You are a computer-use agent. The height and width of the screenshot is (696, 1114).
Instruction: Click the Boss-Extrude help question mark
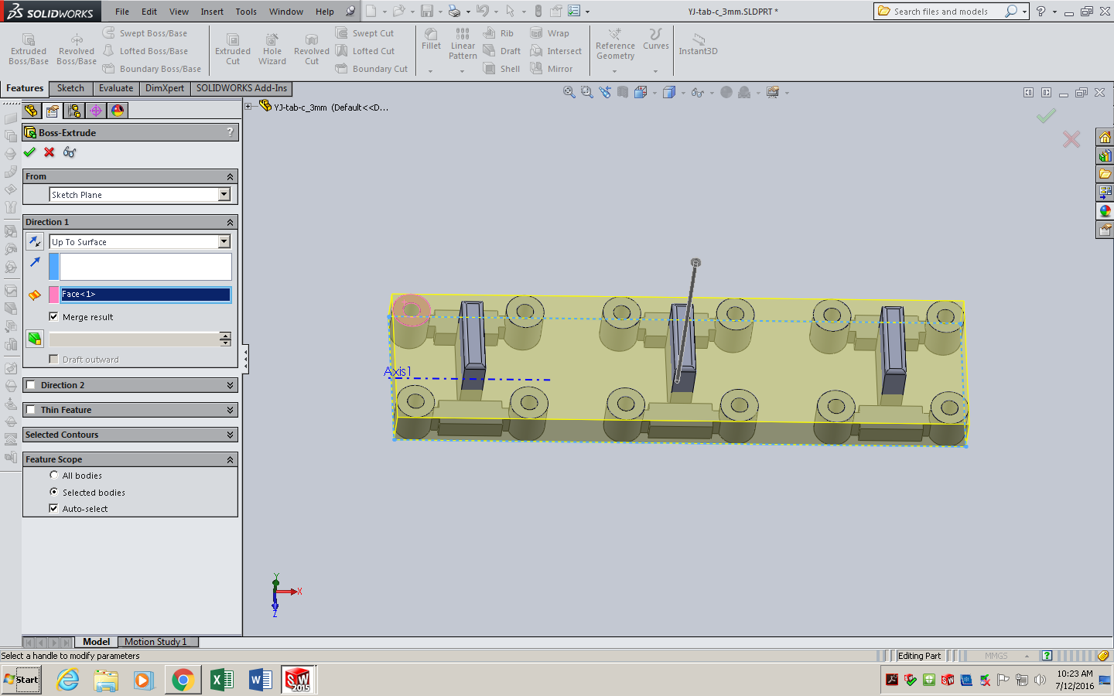[230, 132]
